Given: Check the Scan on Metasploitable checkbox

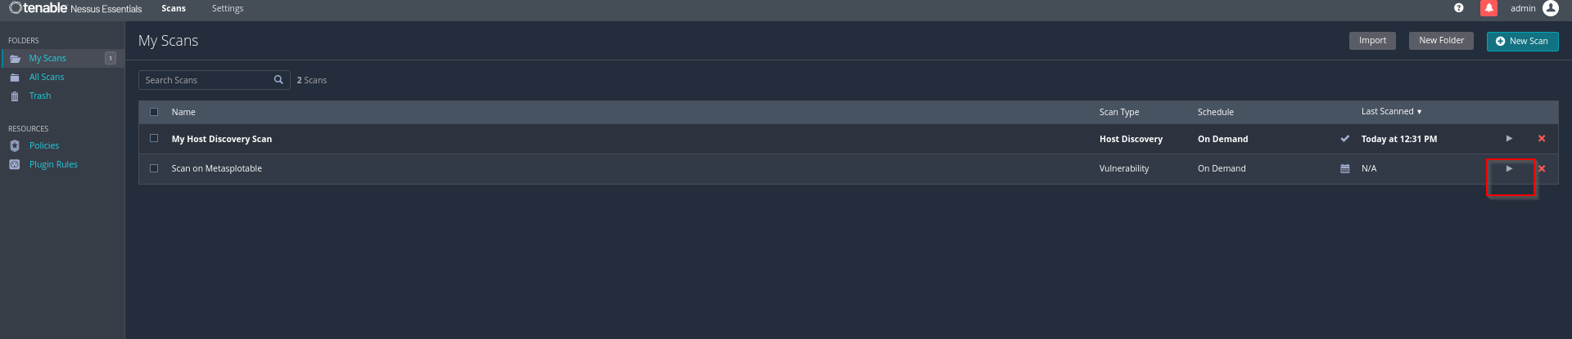Looking at the screenshot, I should pos(154,169).
